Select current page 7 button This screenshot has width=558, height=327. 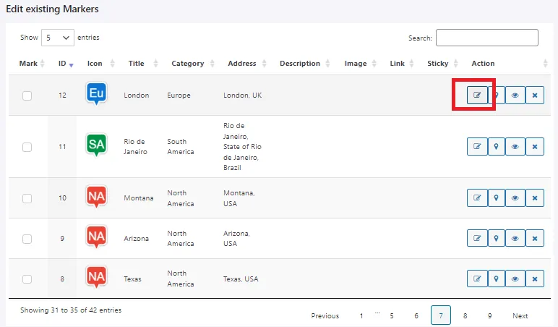(441, 315)
